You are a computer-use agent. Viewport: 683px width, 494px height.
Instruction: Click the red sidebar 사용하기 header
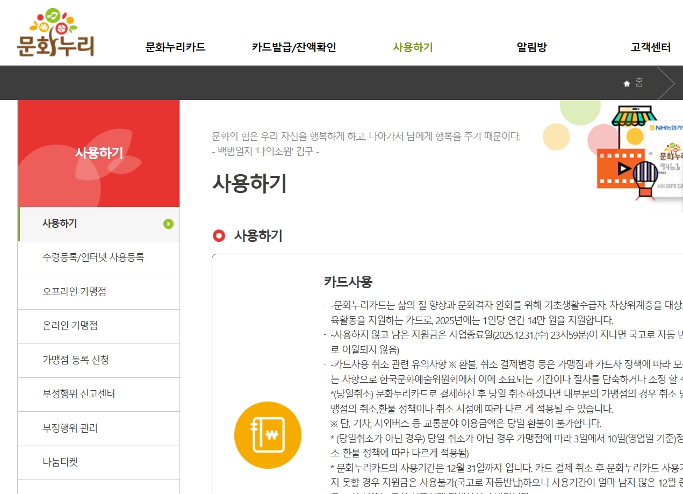point(99,153)
